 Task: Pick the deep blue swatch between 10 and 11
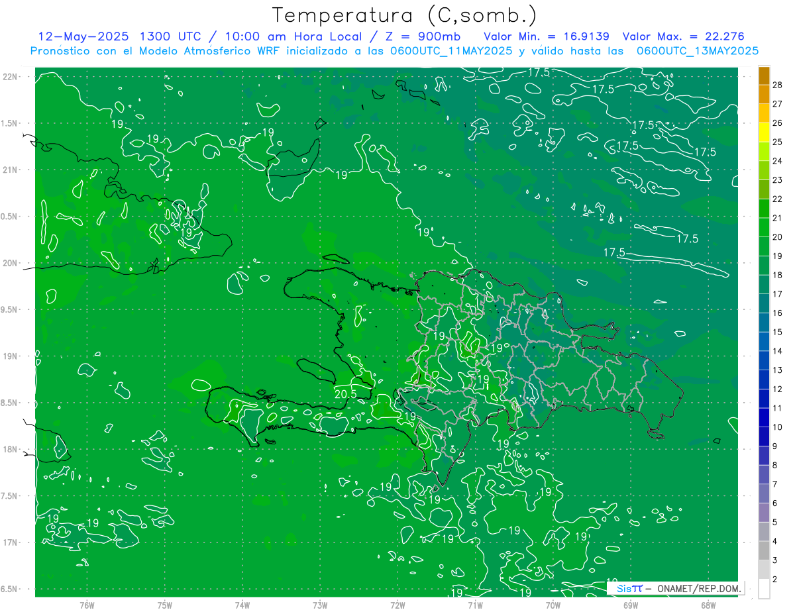coord(765,417)
